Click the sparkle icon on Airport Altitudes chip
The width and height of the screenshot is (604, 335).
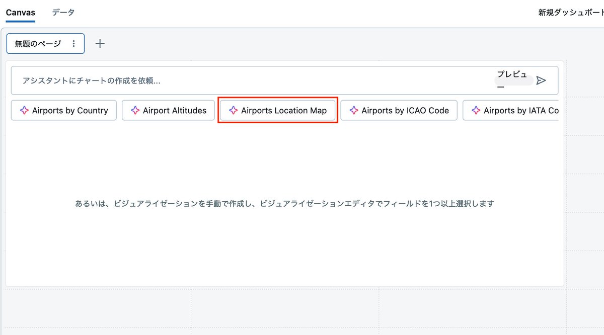coord(135,110)
